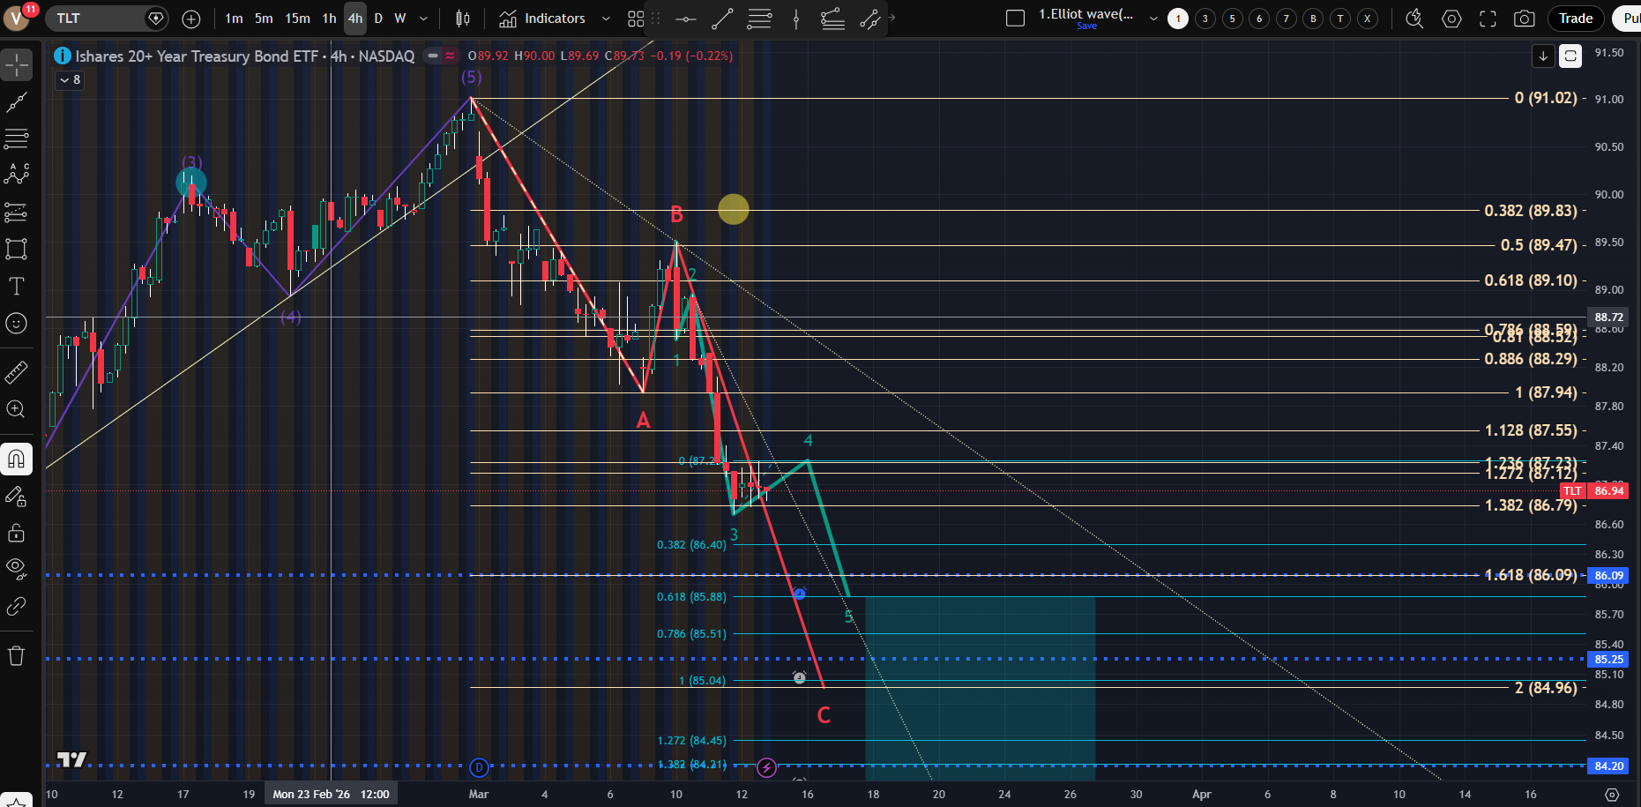Expand the collapsed indicators legend showing 8
Image resolution: width=1641 pixels, height=807 pixels.
pyautogui.click(x=70, y=80)
